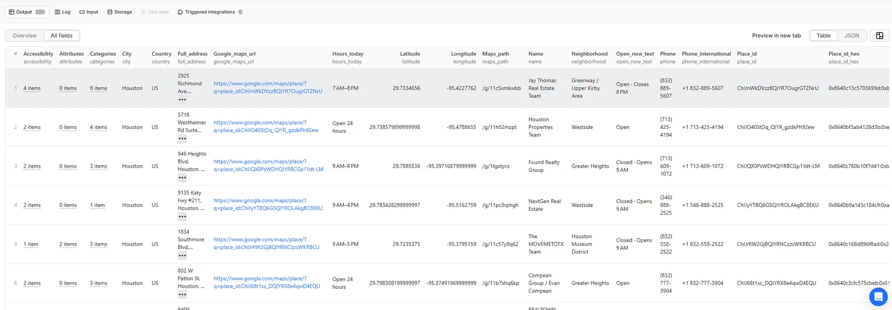Open the Input tab
This screenshot has width=892, height=310.
[x=89, y=12]
